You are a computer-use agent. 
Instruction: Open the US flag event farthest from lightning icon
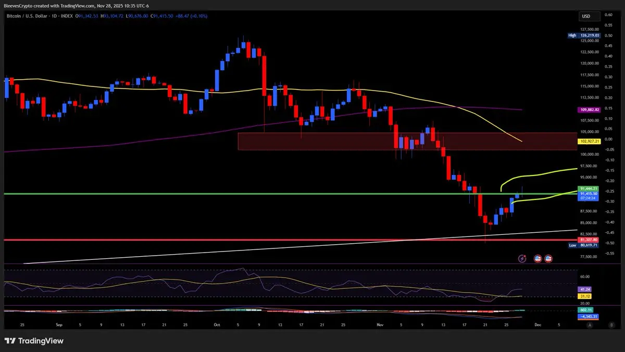click(548, 258)
